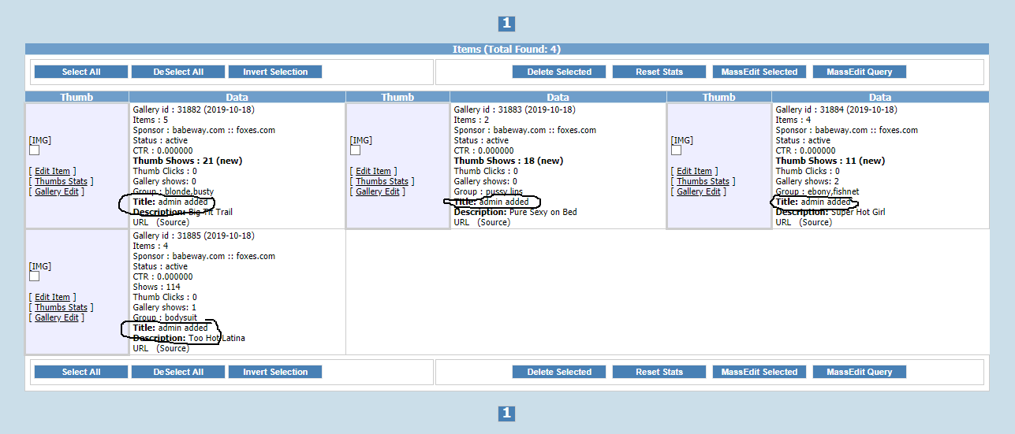This screenshot has height=434, width=1015.
Task: Go to page 1 at bottom
Action: (507, 413)
